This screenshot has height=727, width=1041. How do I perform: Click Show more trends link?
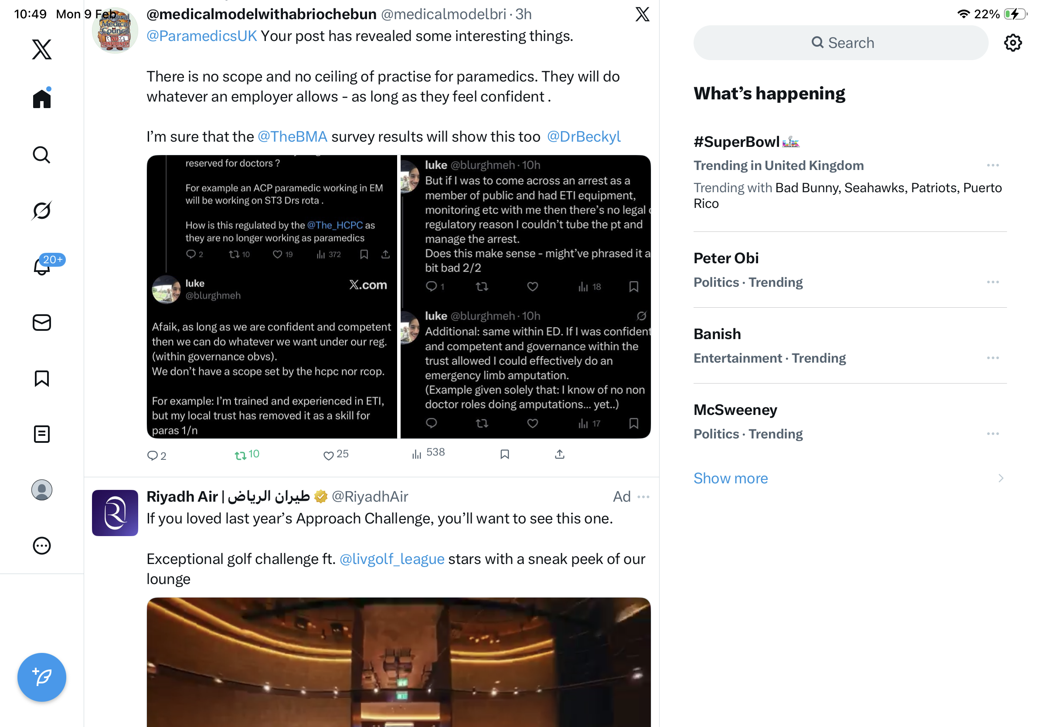[731, 478]
